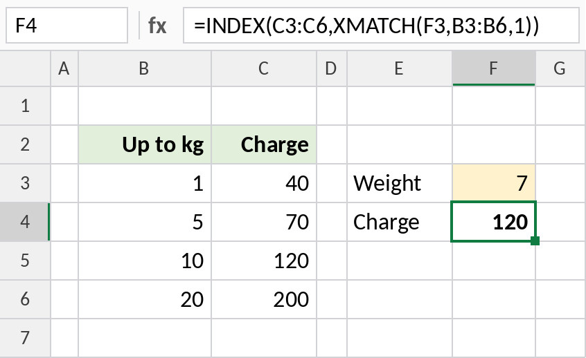Select column C header

[264, 68]
